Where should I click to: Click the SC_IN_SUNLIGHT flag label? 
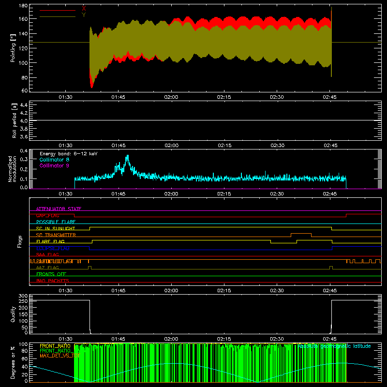tap(56, 228)
